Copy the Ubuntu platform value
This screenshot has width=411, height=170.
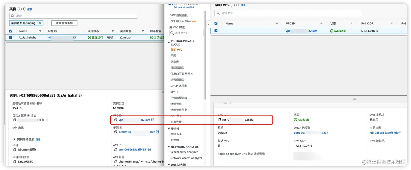click(x=15, y=149)
